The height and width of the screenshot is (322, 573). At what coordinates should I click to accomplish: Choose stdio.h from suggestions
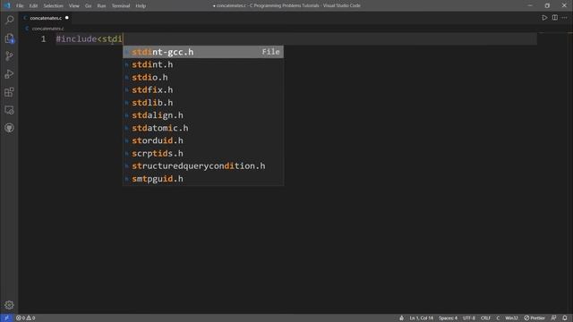click(x=203, y=78)
